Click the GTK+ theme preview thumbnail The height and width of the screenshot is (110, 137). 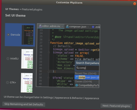click(27, 83)
